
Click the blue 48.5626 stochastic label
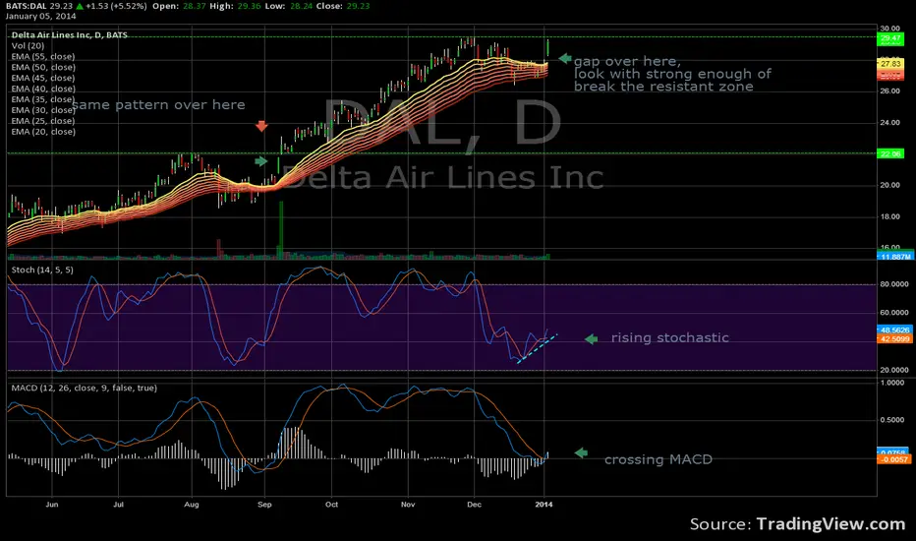tap(894, 330)
